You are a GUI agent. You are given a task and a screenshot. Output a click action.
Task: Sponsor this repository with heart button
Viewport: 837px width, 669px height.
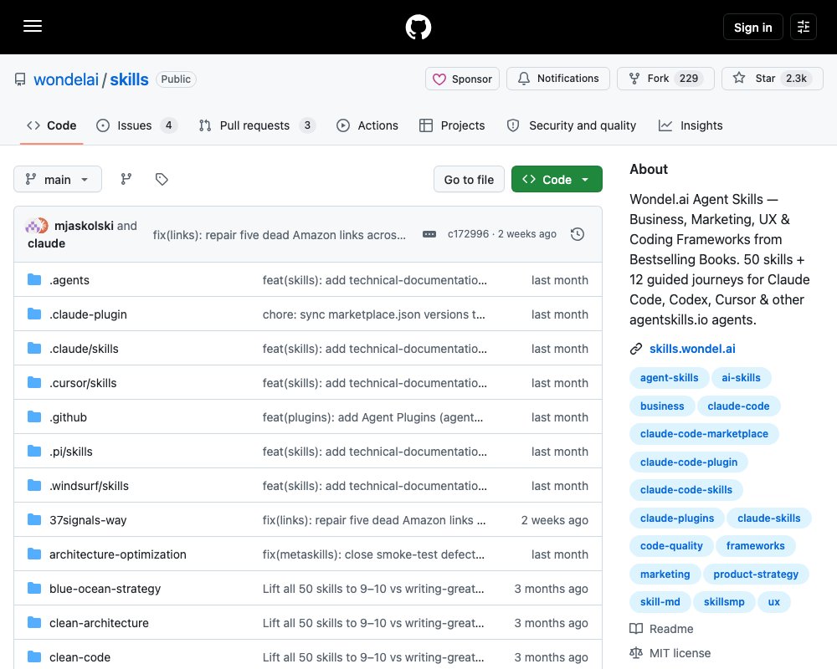(x=462, y=79)
